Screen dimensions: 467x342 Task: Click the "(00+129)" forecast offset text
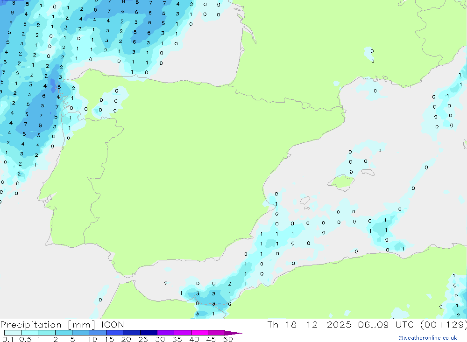tap(444, 324)
